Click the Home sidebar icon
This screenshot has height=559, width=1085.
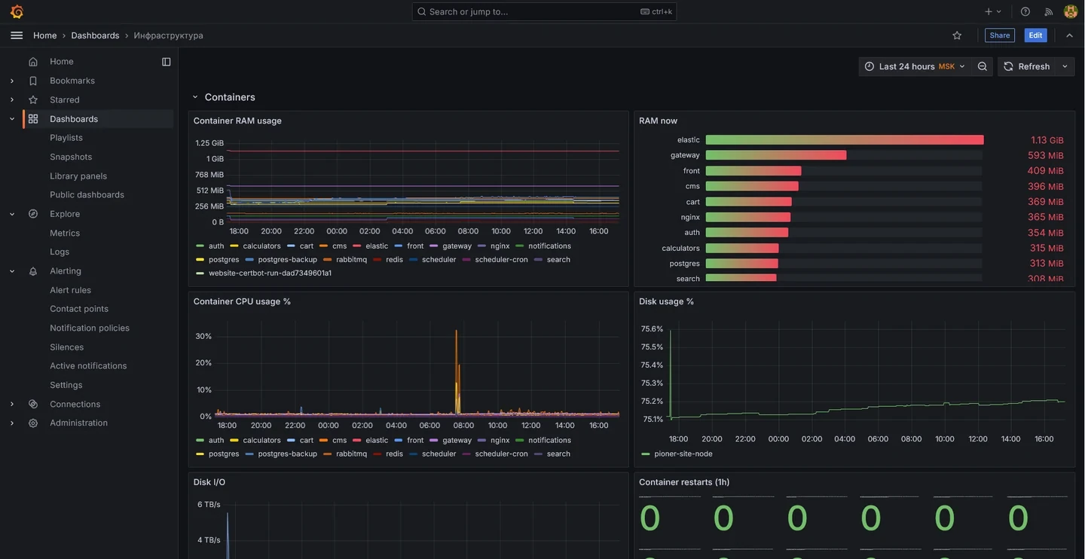[33, 62]
